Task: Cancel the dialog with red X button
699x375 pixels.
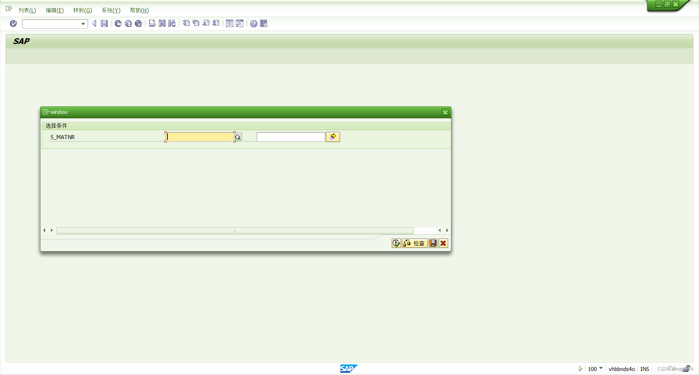Action: [443, 243]
